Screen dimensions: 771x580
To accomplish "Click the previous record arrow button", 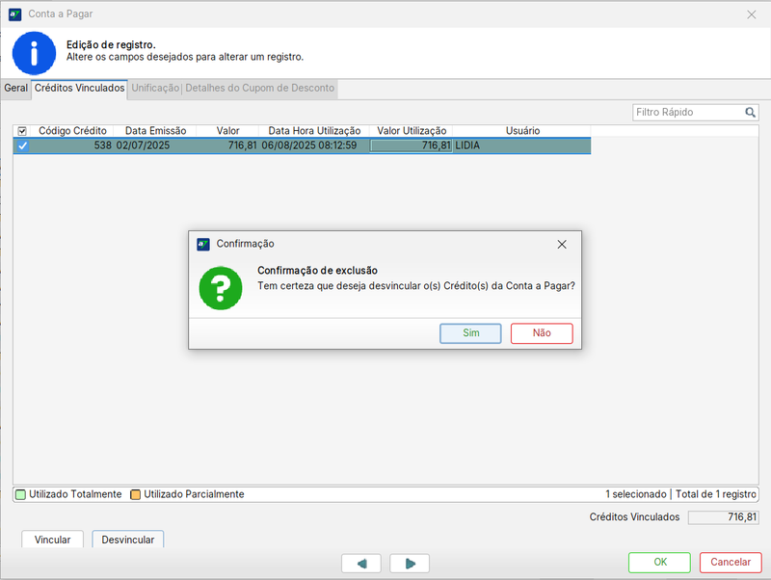I will (x=361, y=564).
